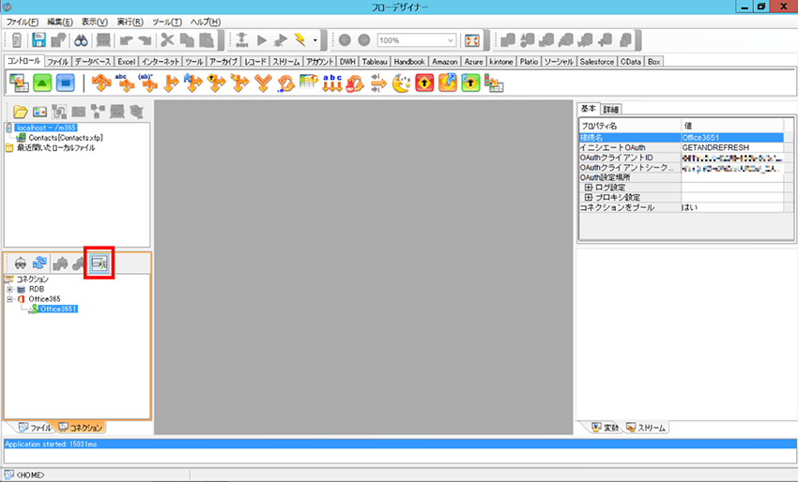The width and height of the screenshot is (798, 482).
Task: Expand the RDB connection node
Action: (9, 290)
